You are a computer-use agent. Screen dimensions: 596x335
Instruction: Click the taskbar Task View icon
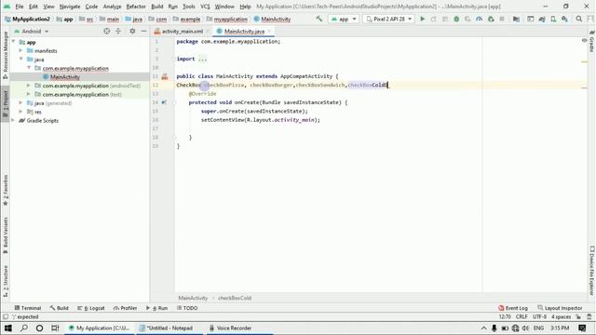[55, 328]
